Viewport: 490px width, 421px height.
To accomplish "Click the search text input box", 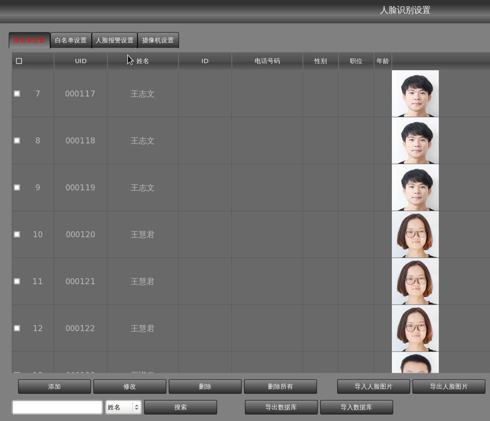I will coord(57,407).
